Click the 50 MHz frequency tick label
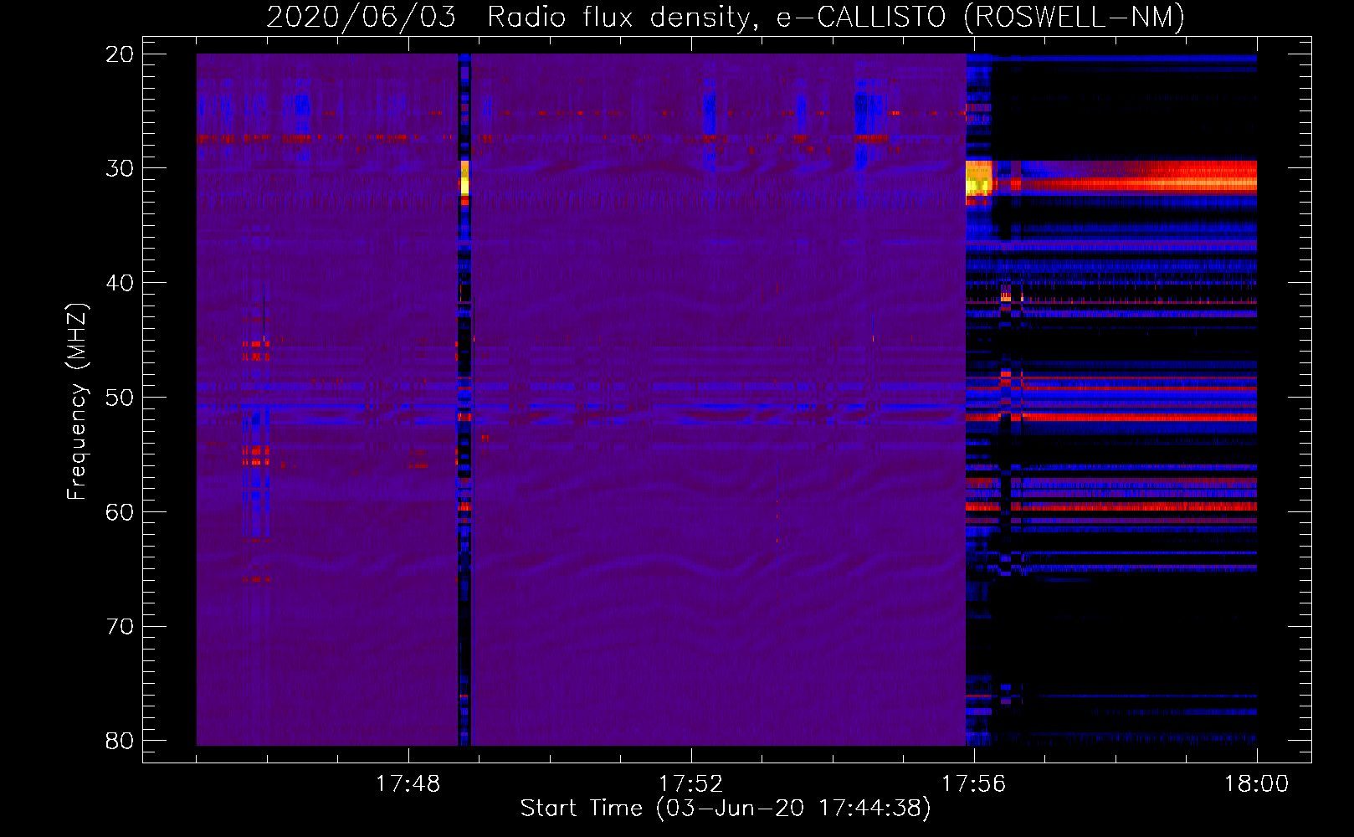 pyautogui.click(x=120, y=397)
